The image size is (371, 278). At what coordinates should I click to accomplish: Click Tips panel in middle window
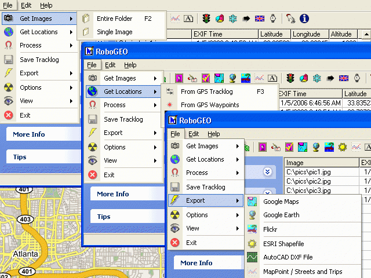click(127, 217)
